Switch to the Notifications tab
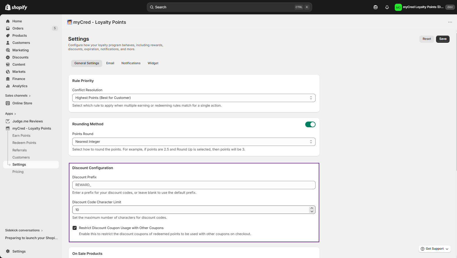457x258 pixels. (131, 63)
